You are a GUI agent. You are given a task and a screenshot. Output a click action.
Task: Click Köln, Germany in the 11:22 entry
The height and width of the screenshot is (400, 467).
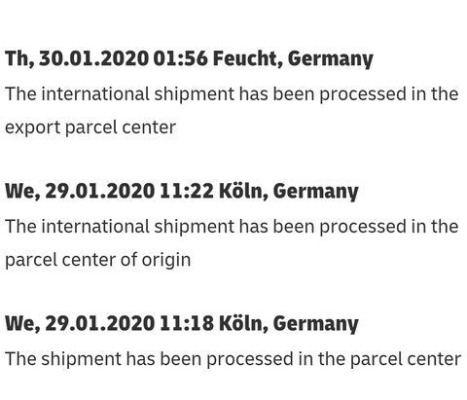coord(289,192)
